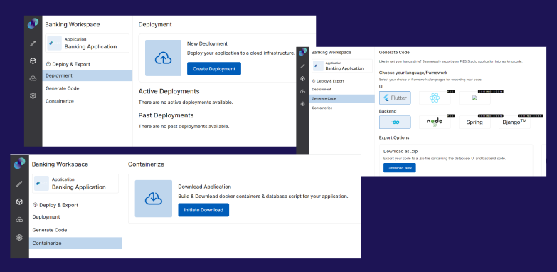Viewport: 557px width, 272px height.
Task: Open the settings gear in Containerize window
Action: [x=19, y=238]
